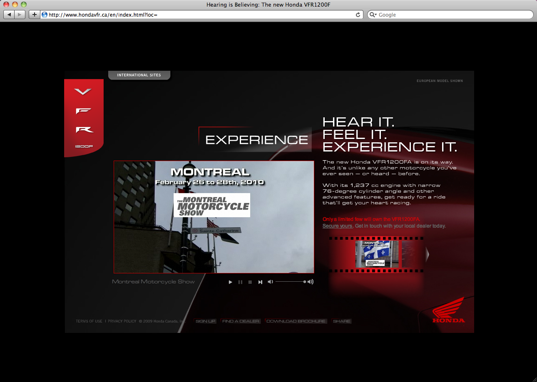Reload the page using the refresh icon
The image size is (537, 382).
(x=358, y=15)
